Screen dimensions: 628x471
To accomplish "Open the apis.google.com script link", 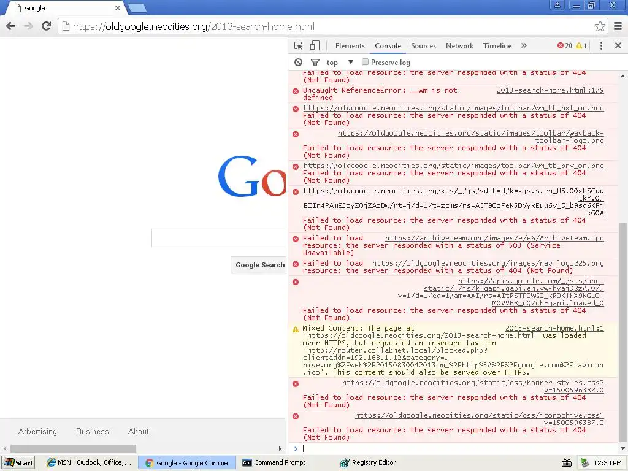I will pos(500,292).
